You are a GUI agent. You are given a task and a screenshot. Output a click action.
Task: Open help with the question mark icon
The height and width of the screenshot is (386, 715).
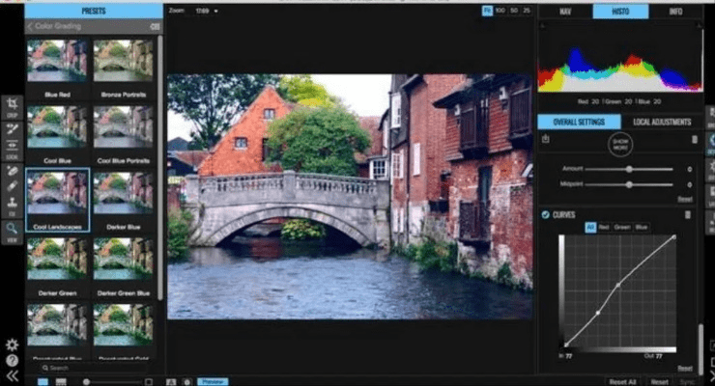pos(12,360)
